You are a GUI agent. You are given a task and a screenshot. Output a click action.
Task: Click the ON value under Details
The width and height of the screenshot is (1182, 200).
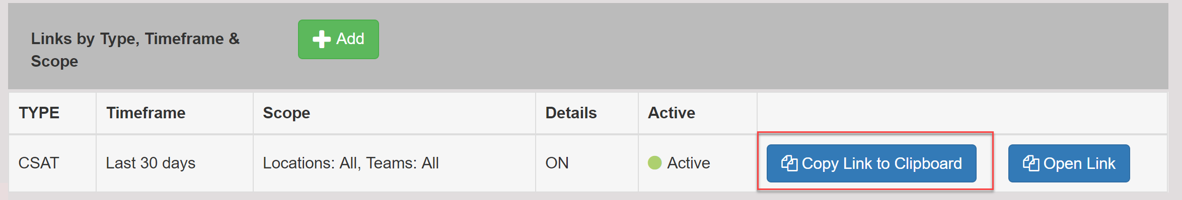[557, 163]
